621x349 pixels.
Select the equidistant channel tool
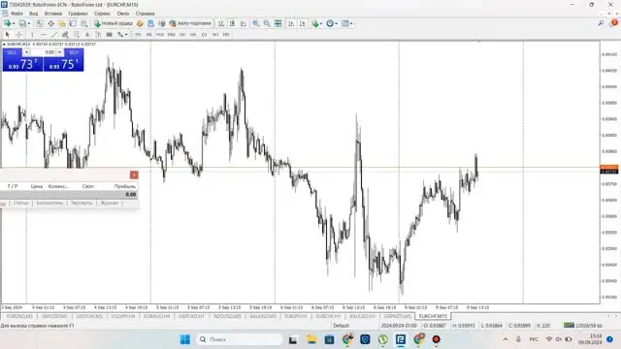point(65,35)
